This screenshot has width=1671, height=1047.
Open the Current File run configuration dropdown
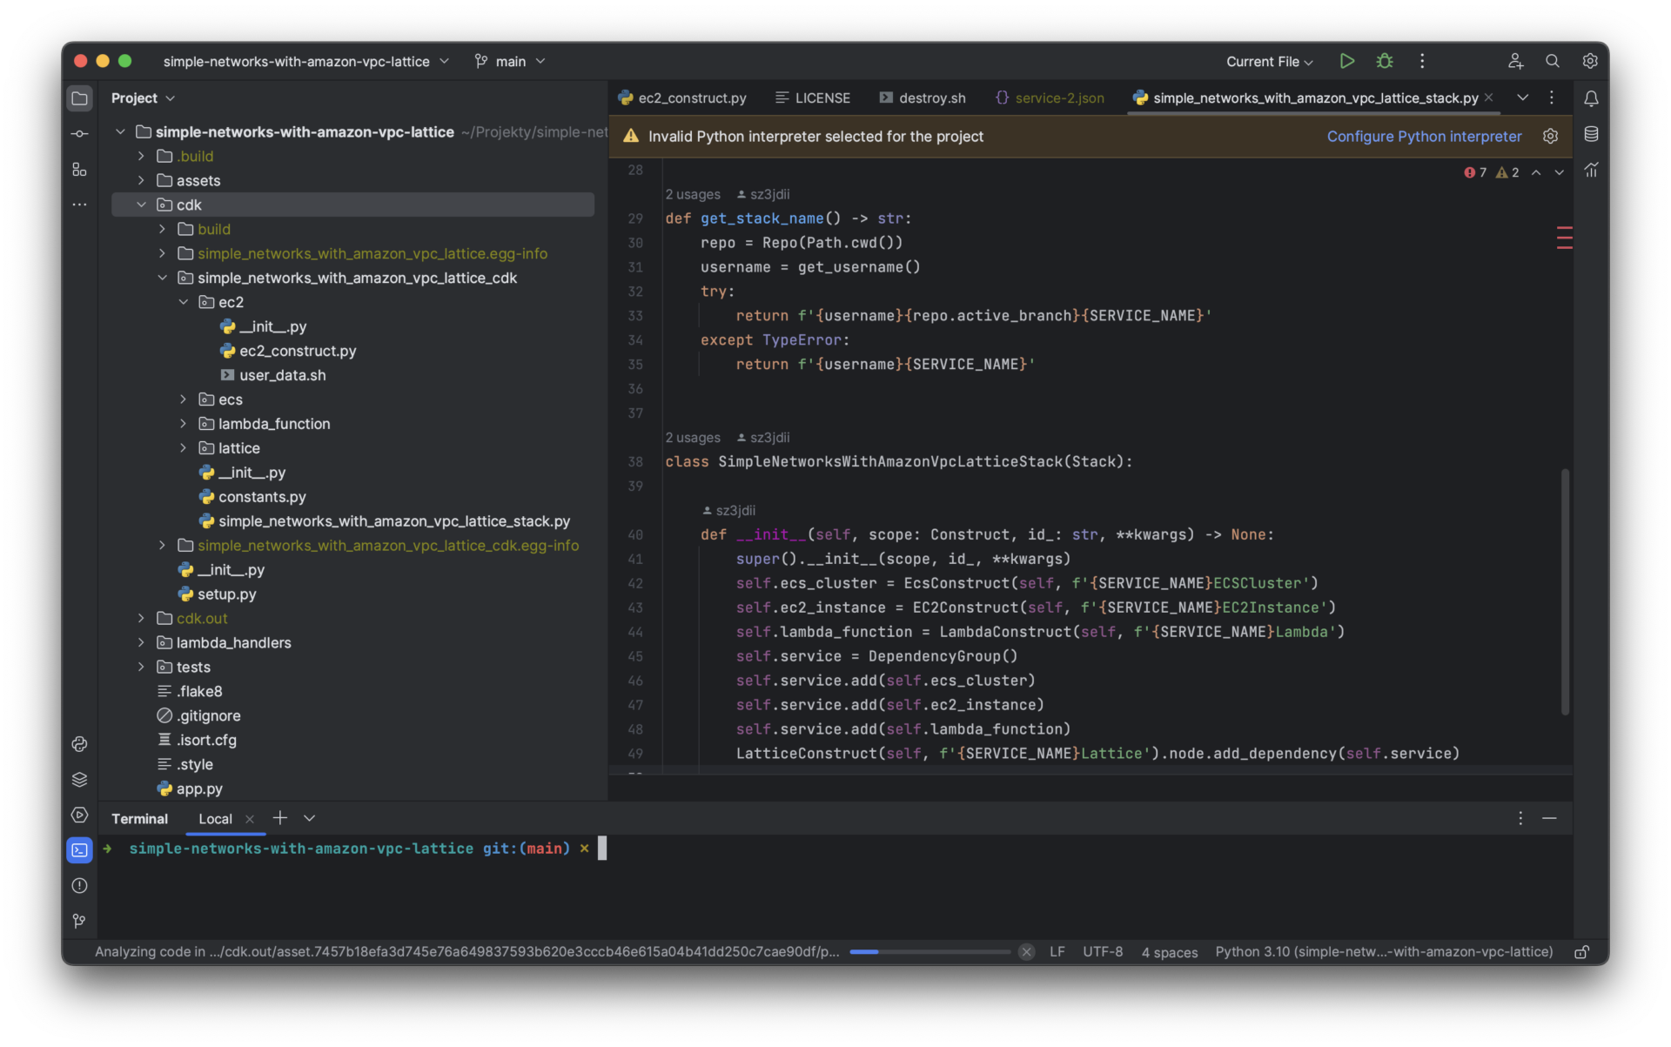coord(1269,61)
